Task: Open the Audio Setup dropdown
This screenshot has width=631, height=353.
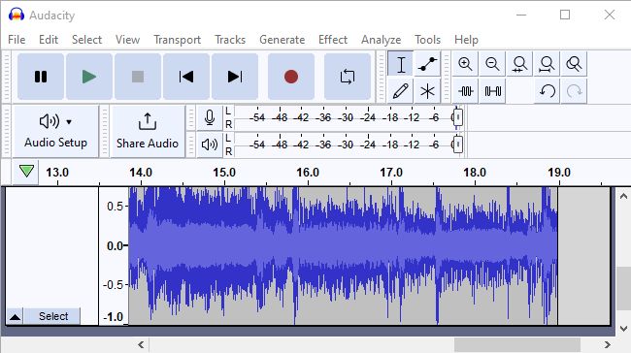Action: click(x=56, y=131)
